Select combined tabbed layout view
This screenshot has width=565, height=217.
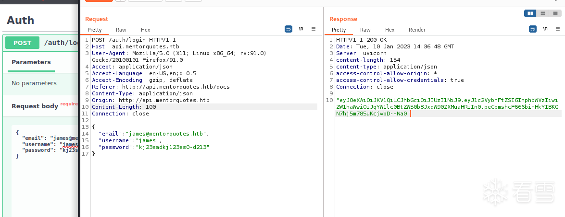555,13
